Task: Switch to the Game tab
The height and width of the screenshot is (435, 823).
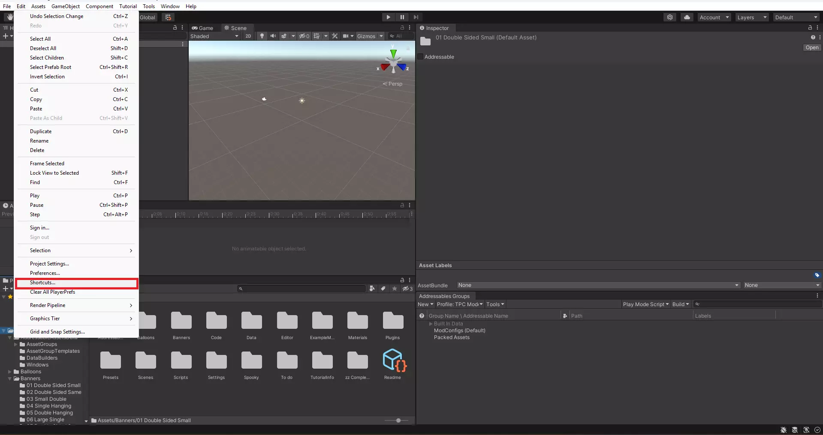Action: click(203, 28)
